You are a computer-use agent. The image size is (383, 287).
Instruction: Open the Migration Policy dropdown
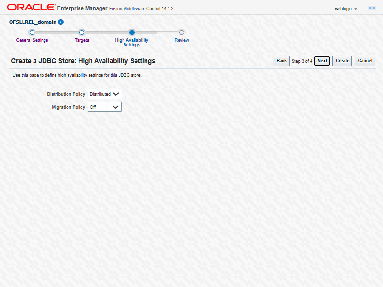coord(104,107)
